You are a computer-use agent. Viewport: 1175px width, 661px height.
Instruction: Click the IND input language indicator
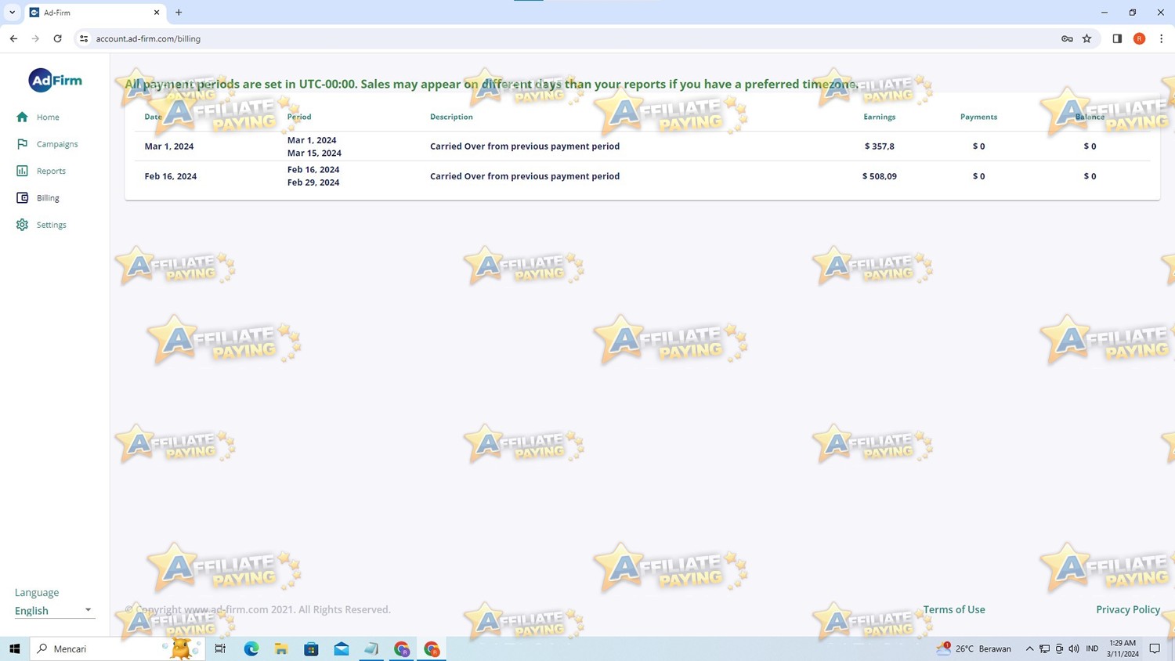click(1092, 648)
